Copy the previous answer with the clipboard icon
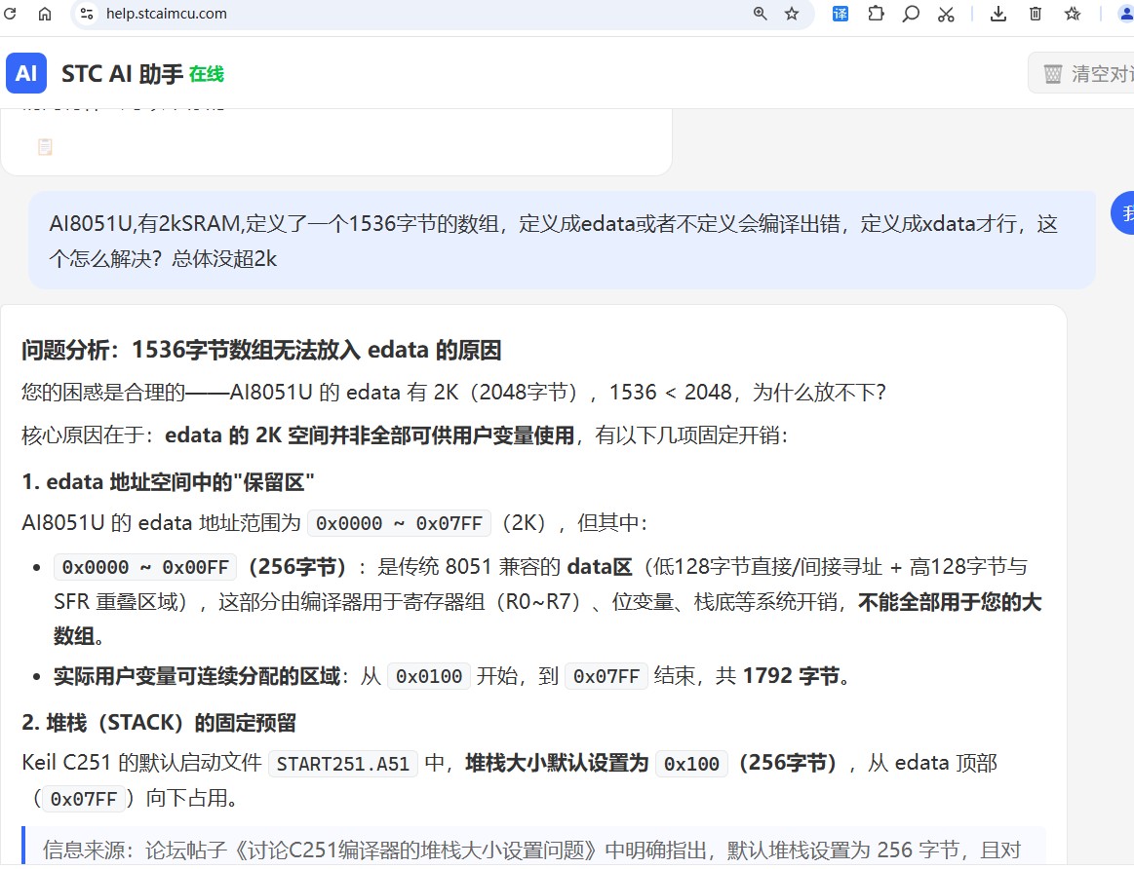 45,147
